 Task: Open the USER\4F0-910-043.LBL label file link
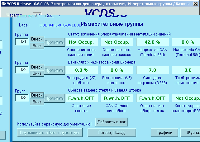click(x=60, y=25)
